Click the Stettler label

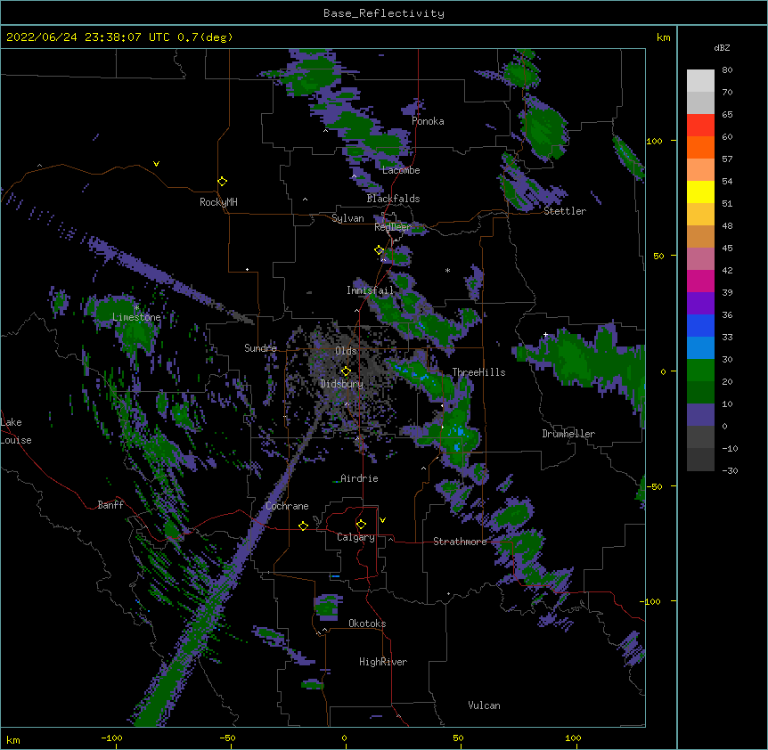565,211
